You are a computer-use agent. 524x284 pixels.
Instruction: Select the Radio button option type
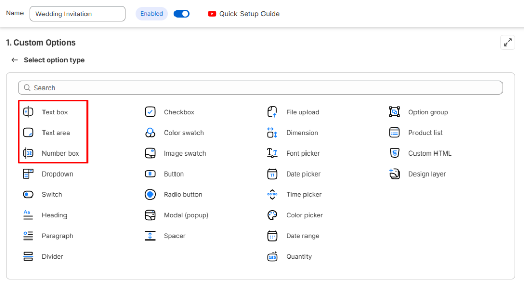[x=183, y=194]
